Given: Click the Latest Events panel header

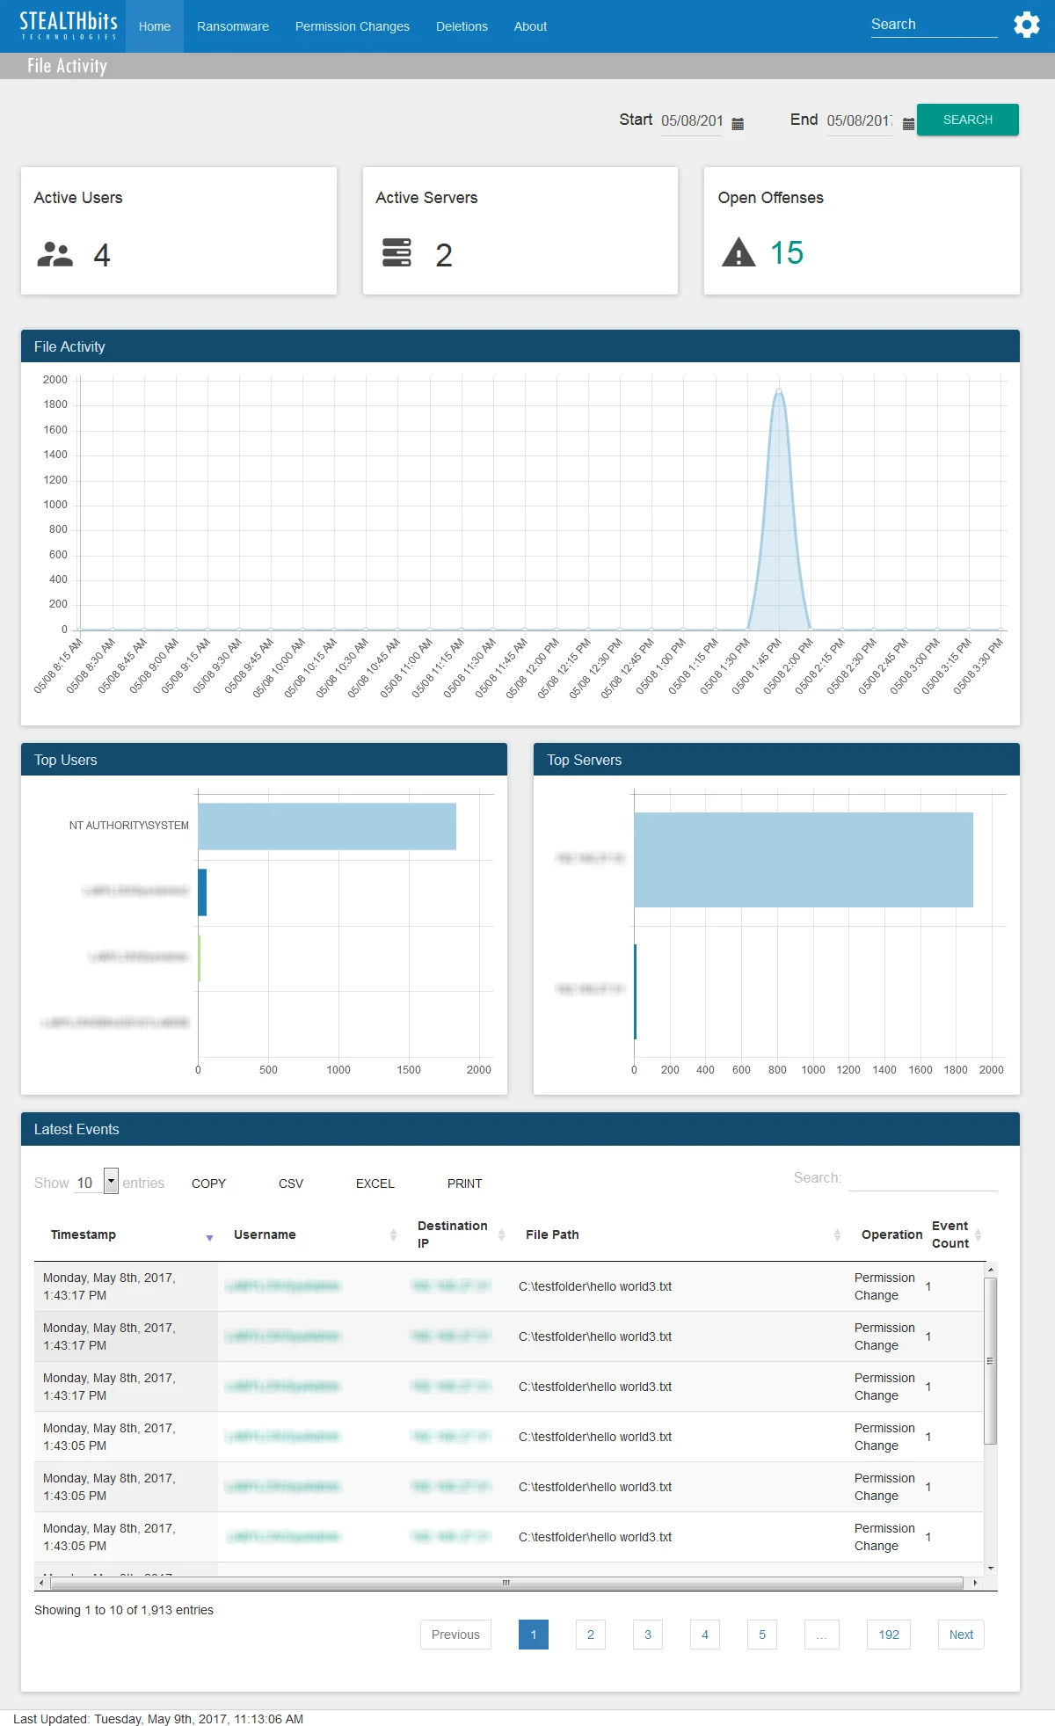Looking at the screenshot, I should click(520, 1129).
